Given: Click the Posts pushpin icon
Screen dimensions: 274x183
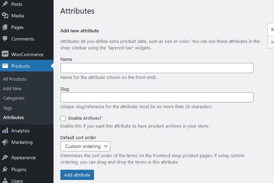Looking at the screenshot, I should (5, 4).
